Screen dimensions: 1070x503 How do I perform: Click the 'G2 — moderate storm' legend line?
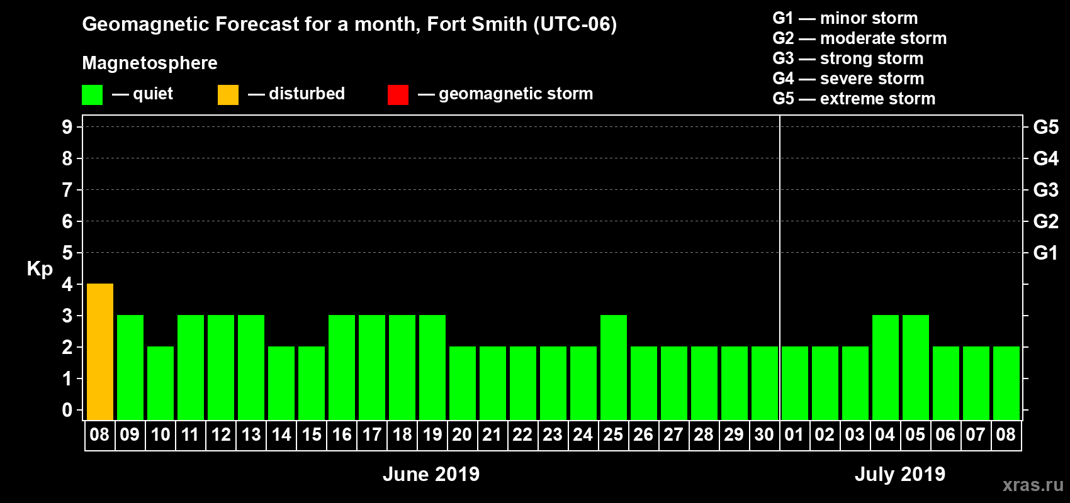tap(860, 38)
